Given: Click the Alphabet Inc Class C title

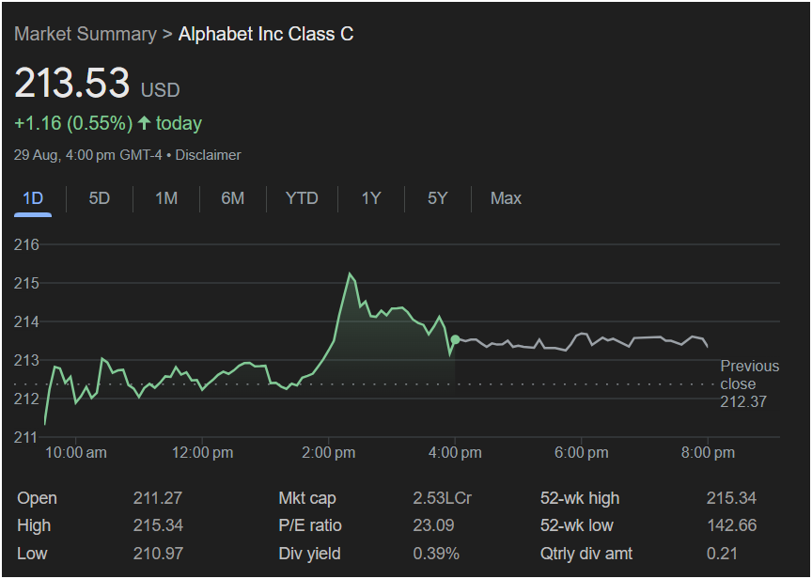Looking at the screenshot, I should [x=266, y=34].
